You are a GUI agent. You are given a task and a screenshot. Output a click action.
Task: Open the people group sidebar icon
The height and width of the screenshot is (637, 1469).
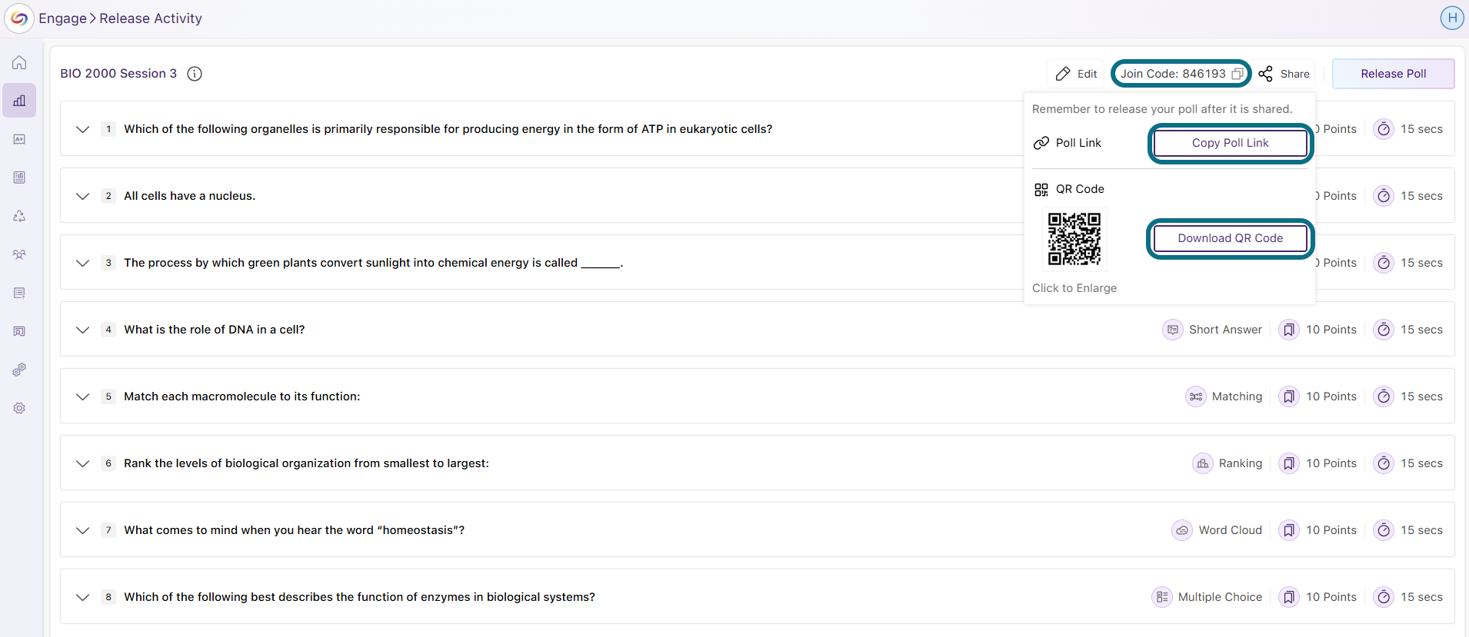pos(19,254)
